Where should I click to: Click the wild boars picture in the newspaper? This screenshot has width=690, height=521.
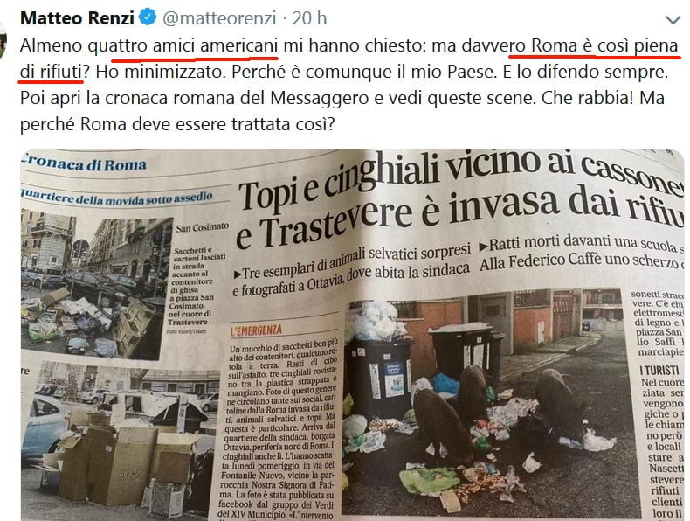point(483,403)
